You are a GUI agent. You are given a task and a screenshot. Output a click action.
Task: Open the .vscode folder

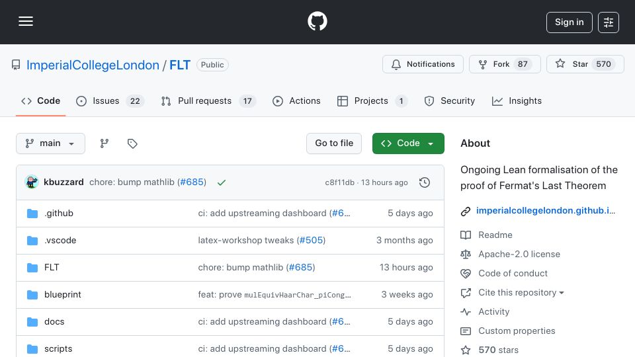click(60, 241)
